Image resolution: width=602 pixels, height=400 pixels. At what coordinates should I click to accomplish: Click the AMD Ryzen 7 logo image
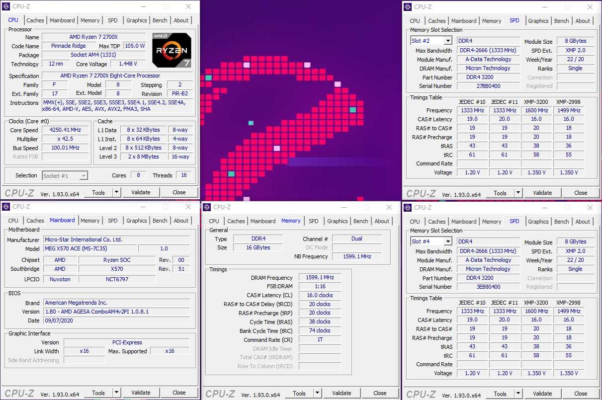[x=172, y=50]
